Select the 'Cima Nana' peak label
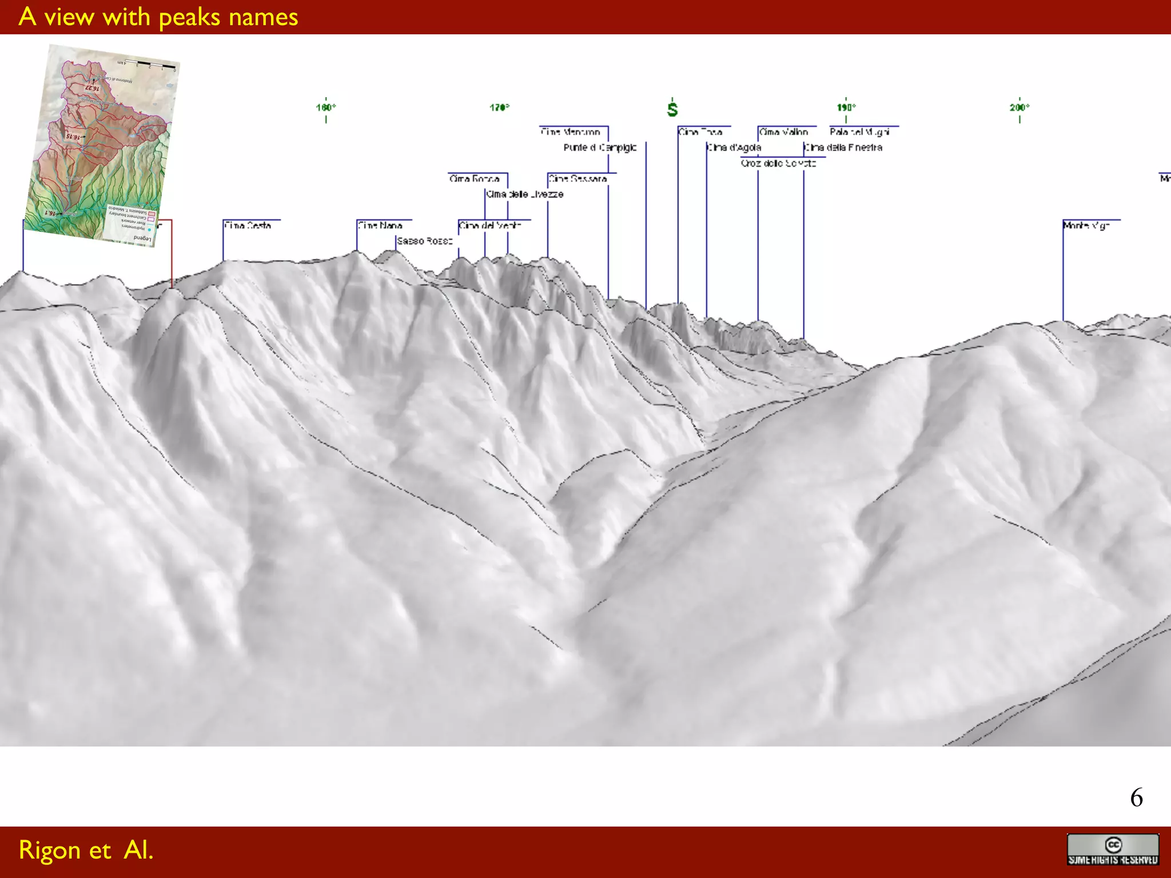 [x=380, y=226]
